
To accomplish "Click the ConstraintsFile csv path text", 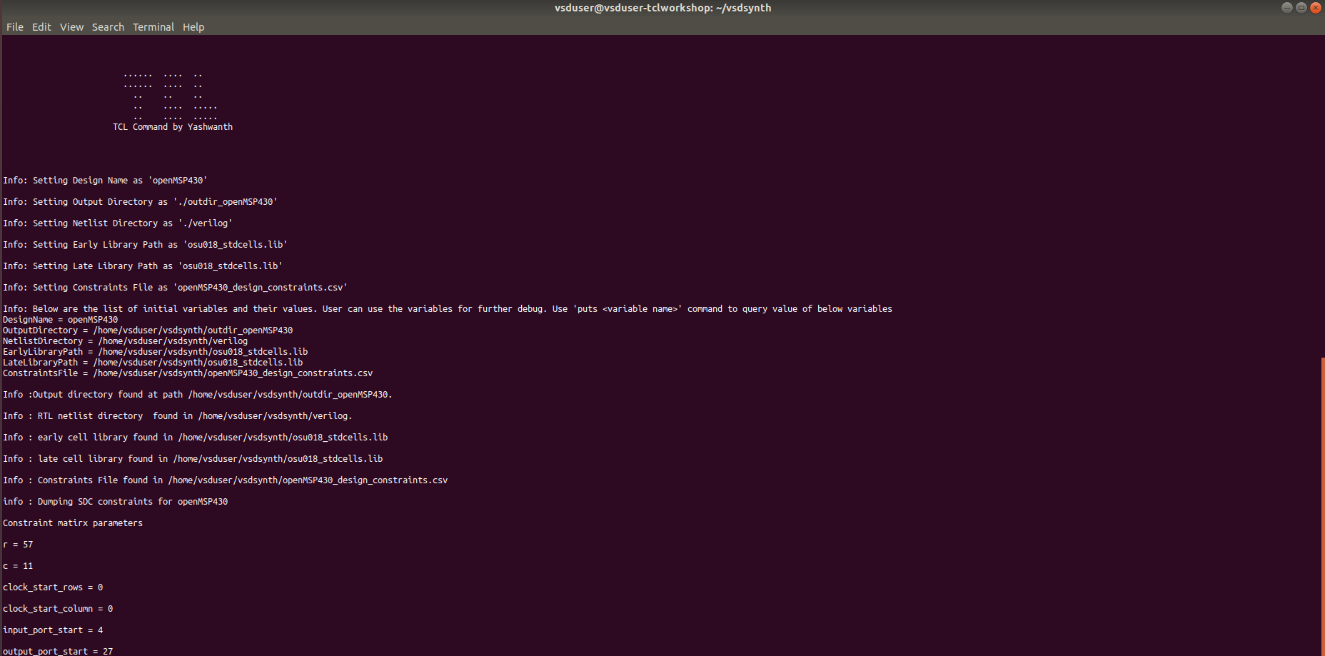I will tap(187, 373).
